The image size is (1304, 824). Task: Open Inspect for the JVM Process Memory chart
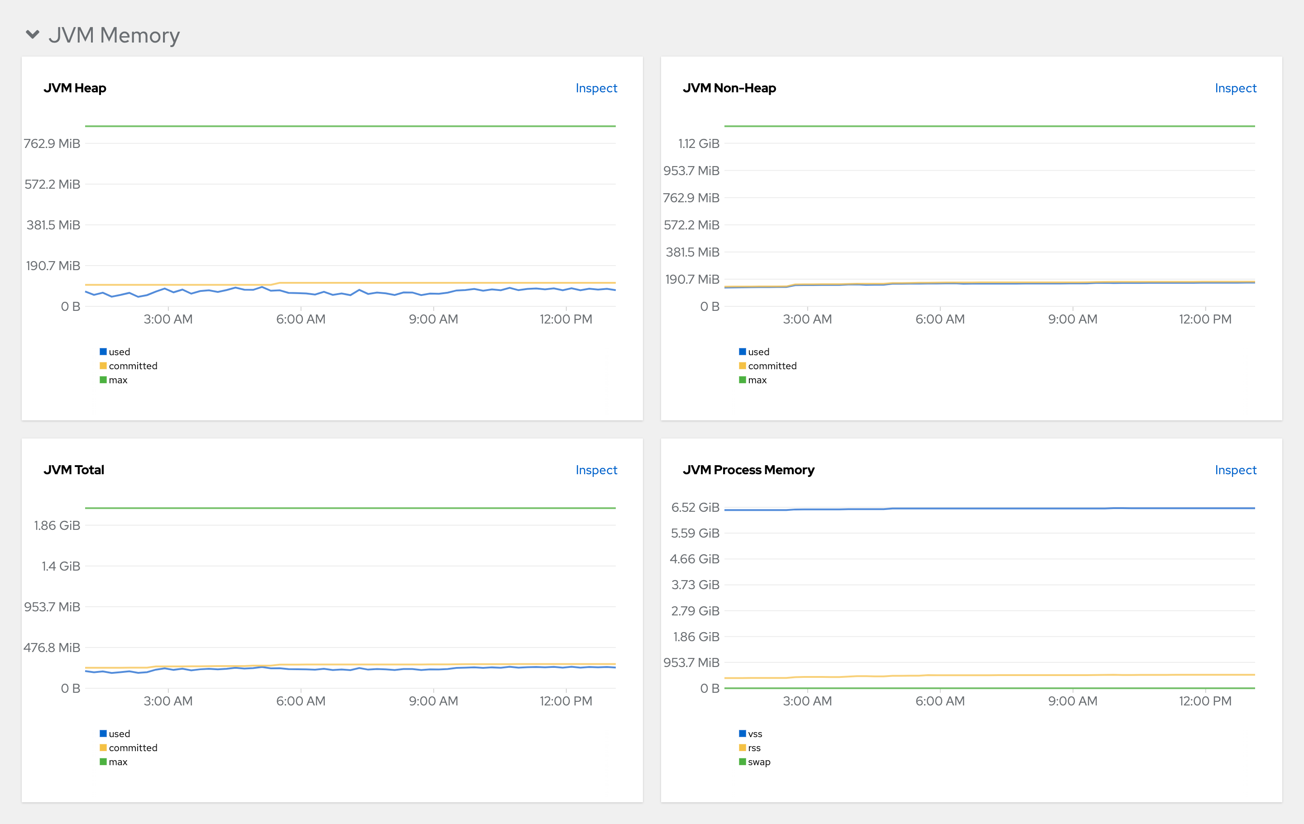1236,470
